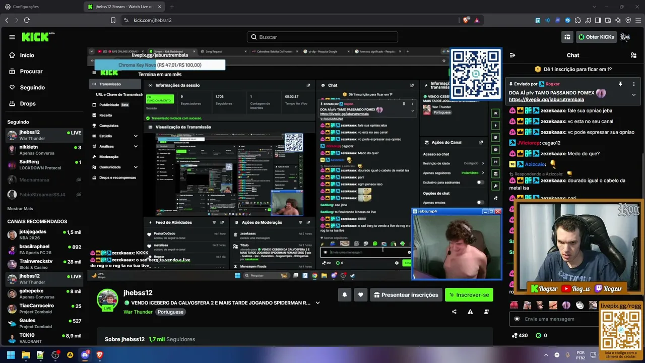Open the Extensions puzzle-piece icon
Screen dimensions: 645x363
tap(578, 20)
